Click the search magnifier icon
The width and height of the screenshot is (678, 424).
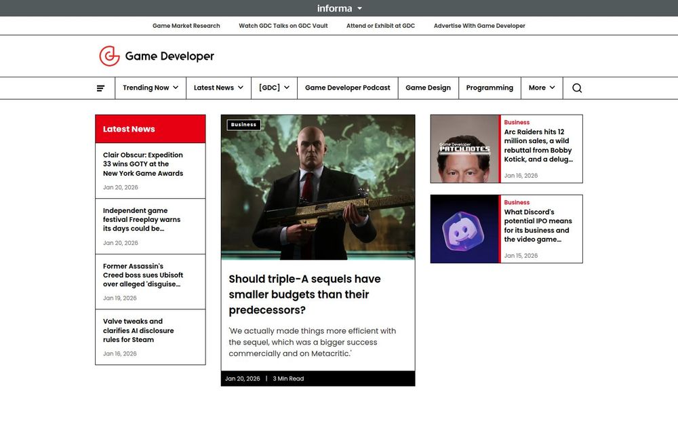[x=577, y=88]
